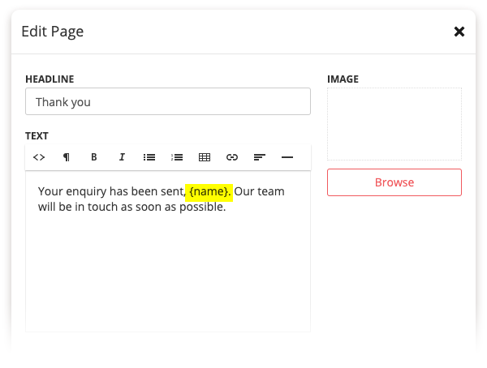Open the text alignment options
The width and height of the screenshot is (487, 368).
[260, 157]
